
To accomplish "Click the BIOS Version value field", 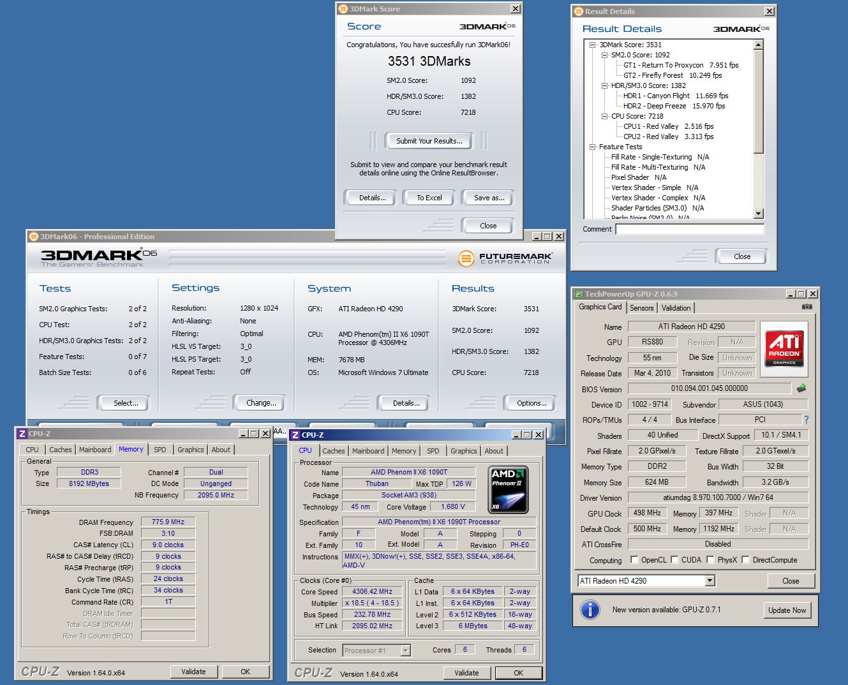I will (710, 388).
